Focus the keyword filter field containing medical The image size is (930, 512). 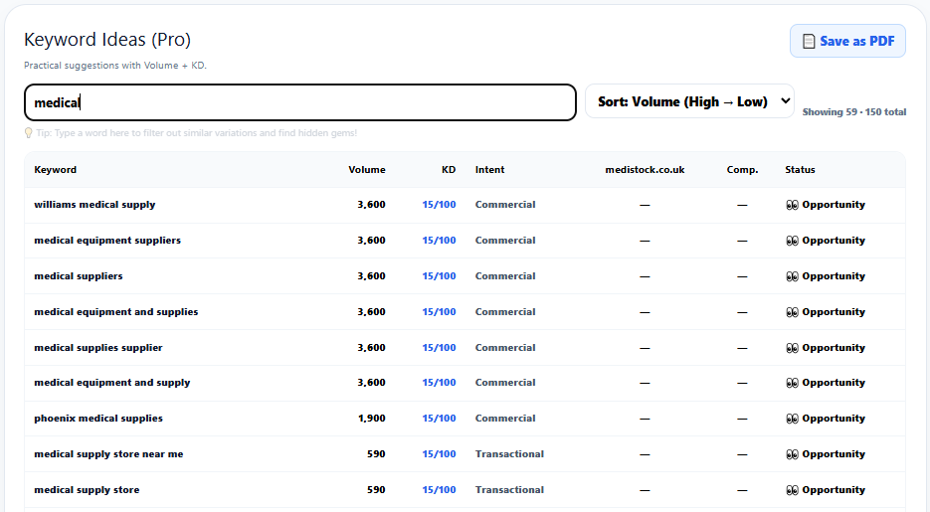(300, 102)
